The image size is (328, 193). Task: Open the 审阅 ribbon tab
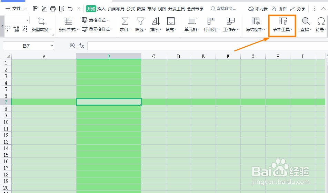[151, 9]
